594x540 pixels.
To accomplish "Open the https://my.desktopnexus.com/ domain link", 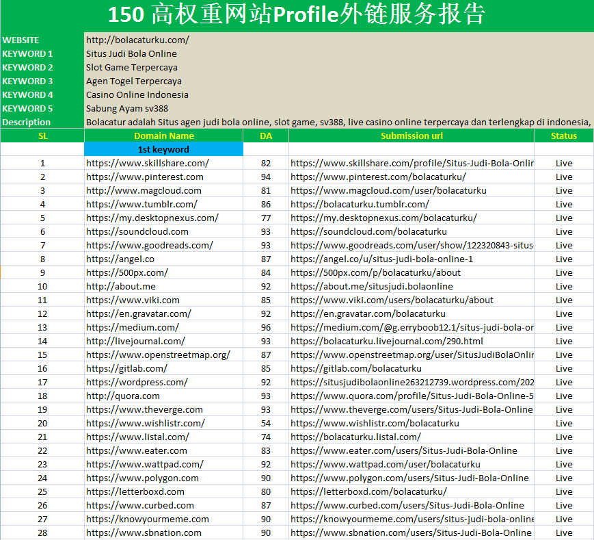I will pyautogui.click(x=152, y=218).
